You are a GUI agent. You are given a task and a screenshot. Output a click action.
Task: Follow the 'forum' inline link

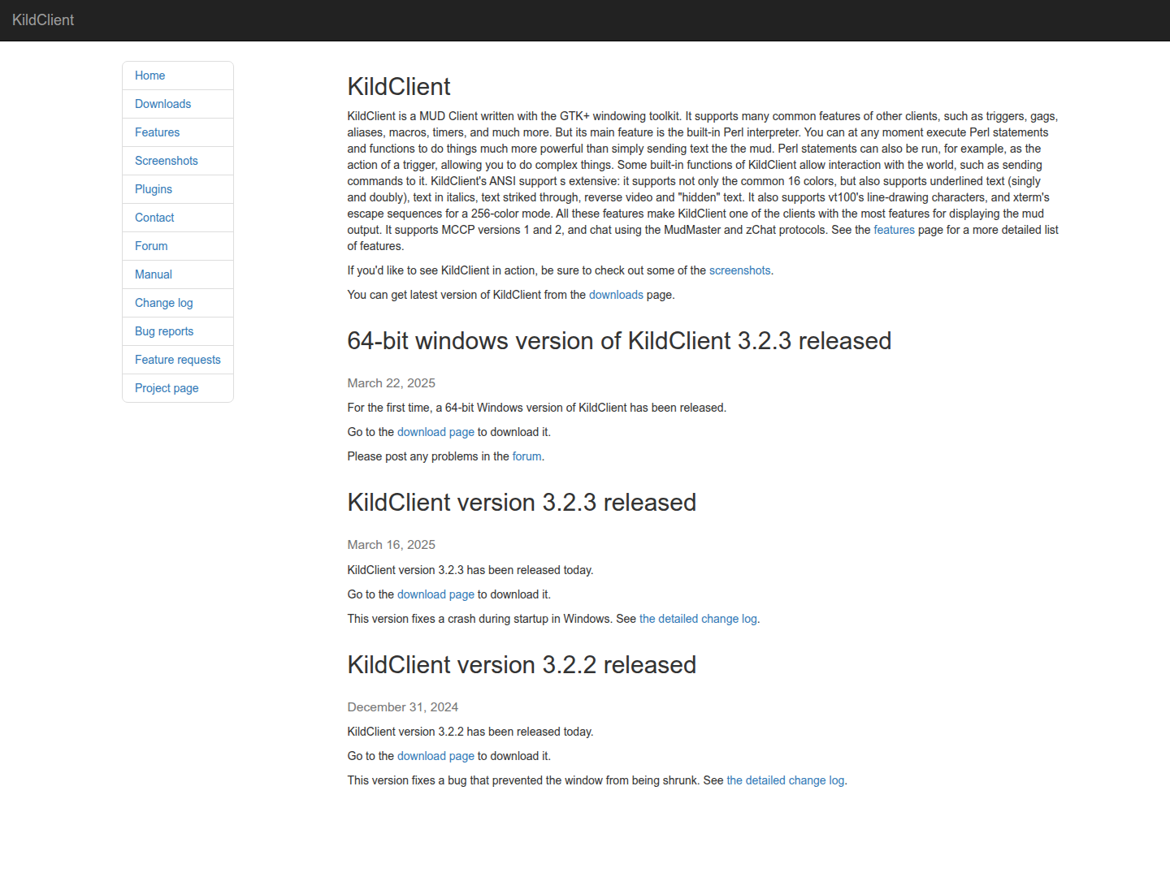click(526, 456)
